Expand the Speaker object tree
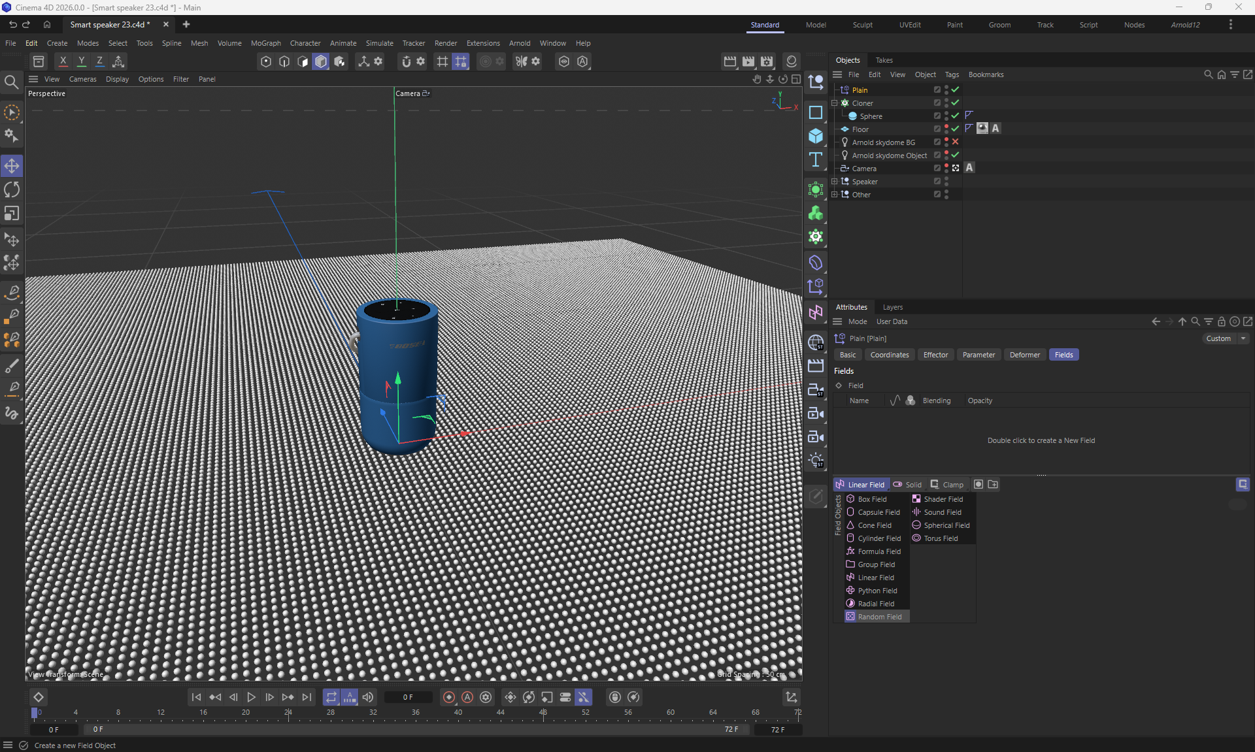1255x752 pixels. [835, 182]
